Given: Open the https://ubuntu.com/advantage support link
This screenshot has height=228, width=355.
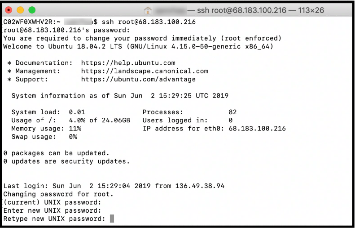Looking at the screenshot, I should coord(138,79).
